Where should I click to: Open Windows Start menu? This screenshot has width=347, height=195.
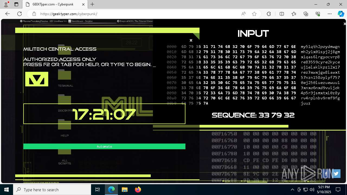7,190
